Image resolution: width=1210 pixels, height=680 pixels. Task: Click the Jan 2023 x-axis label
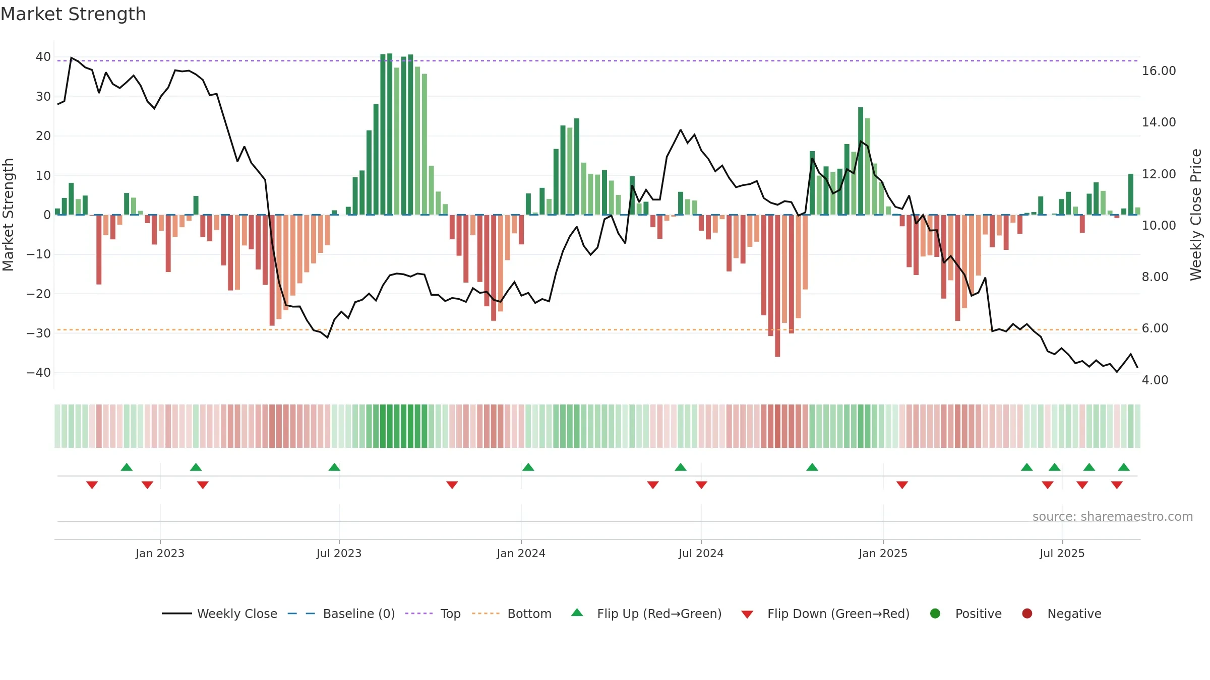pos(160,554)
